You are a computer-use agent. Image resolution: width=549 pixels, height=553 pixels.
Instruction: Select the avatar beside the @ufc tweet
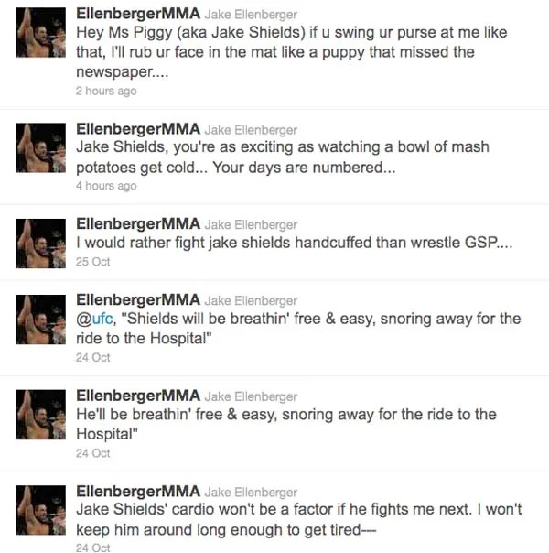coord(39,316)
